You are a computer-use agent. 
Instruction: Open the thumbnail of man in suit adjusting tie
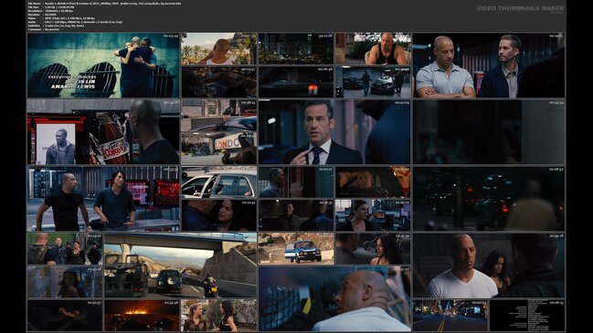pos(334,131)
